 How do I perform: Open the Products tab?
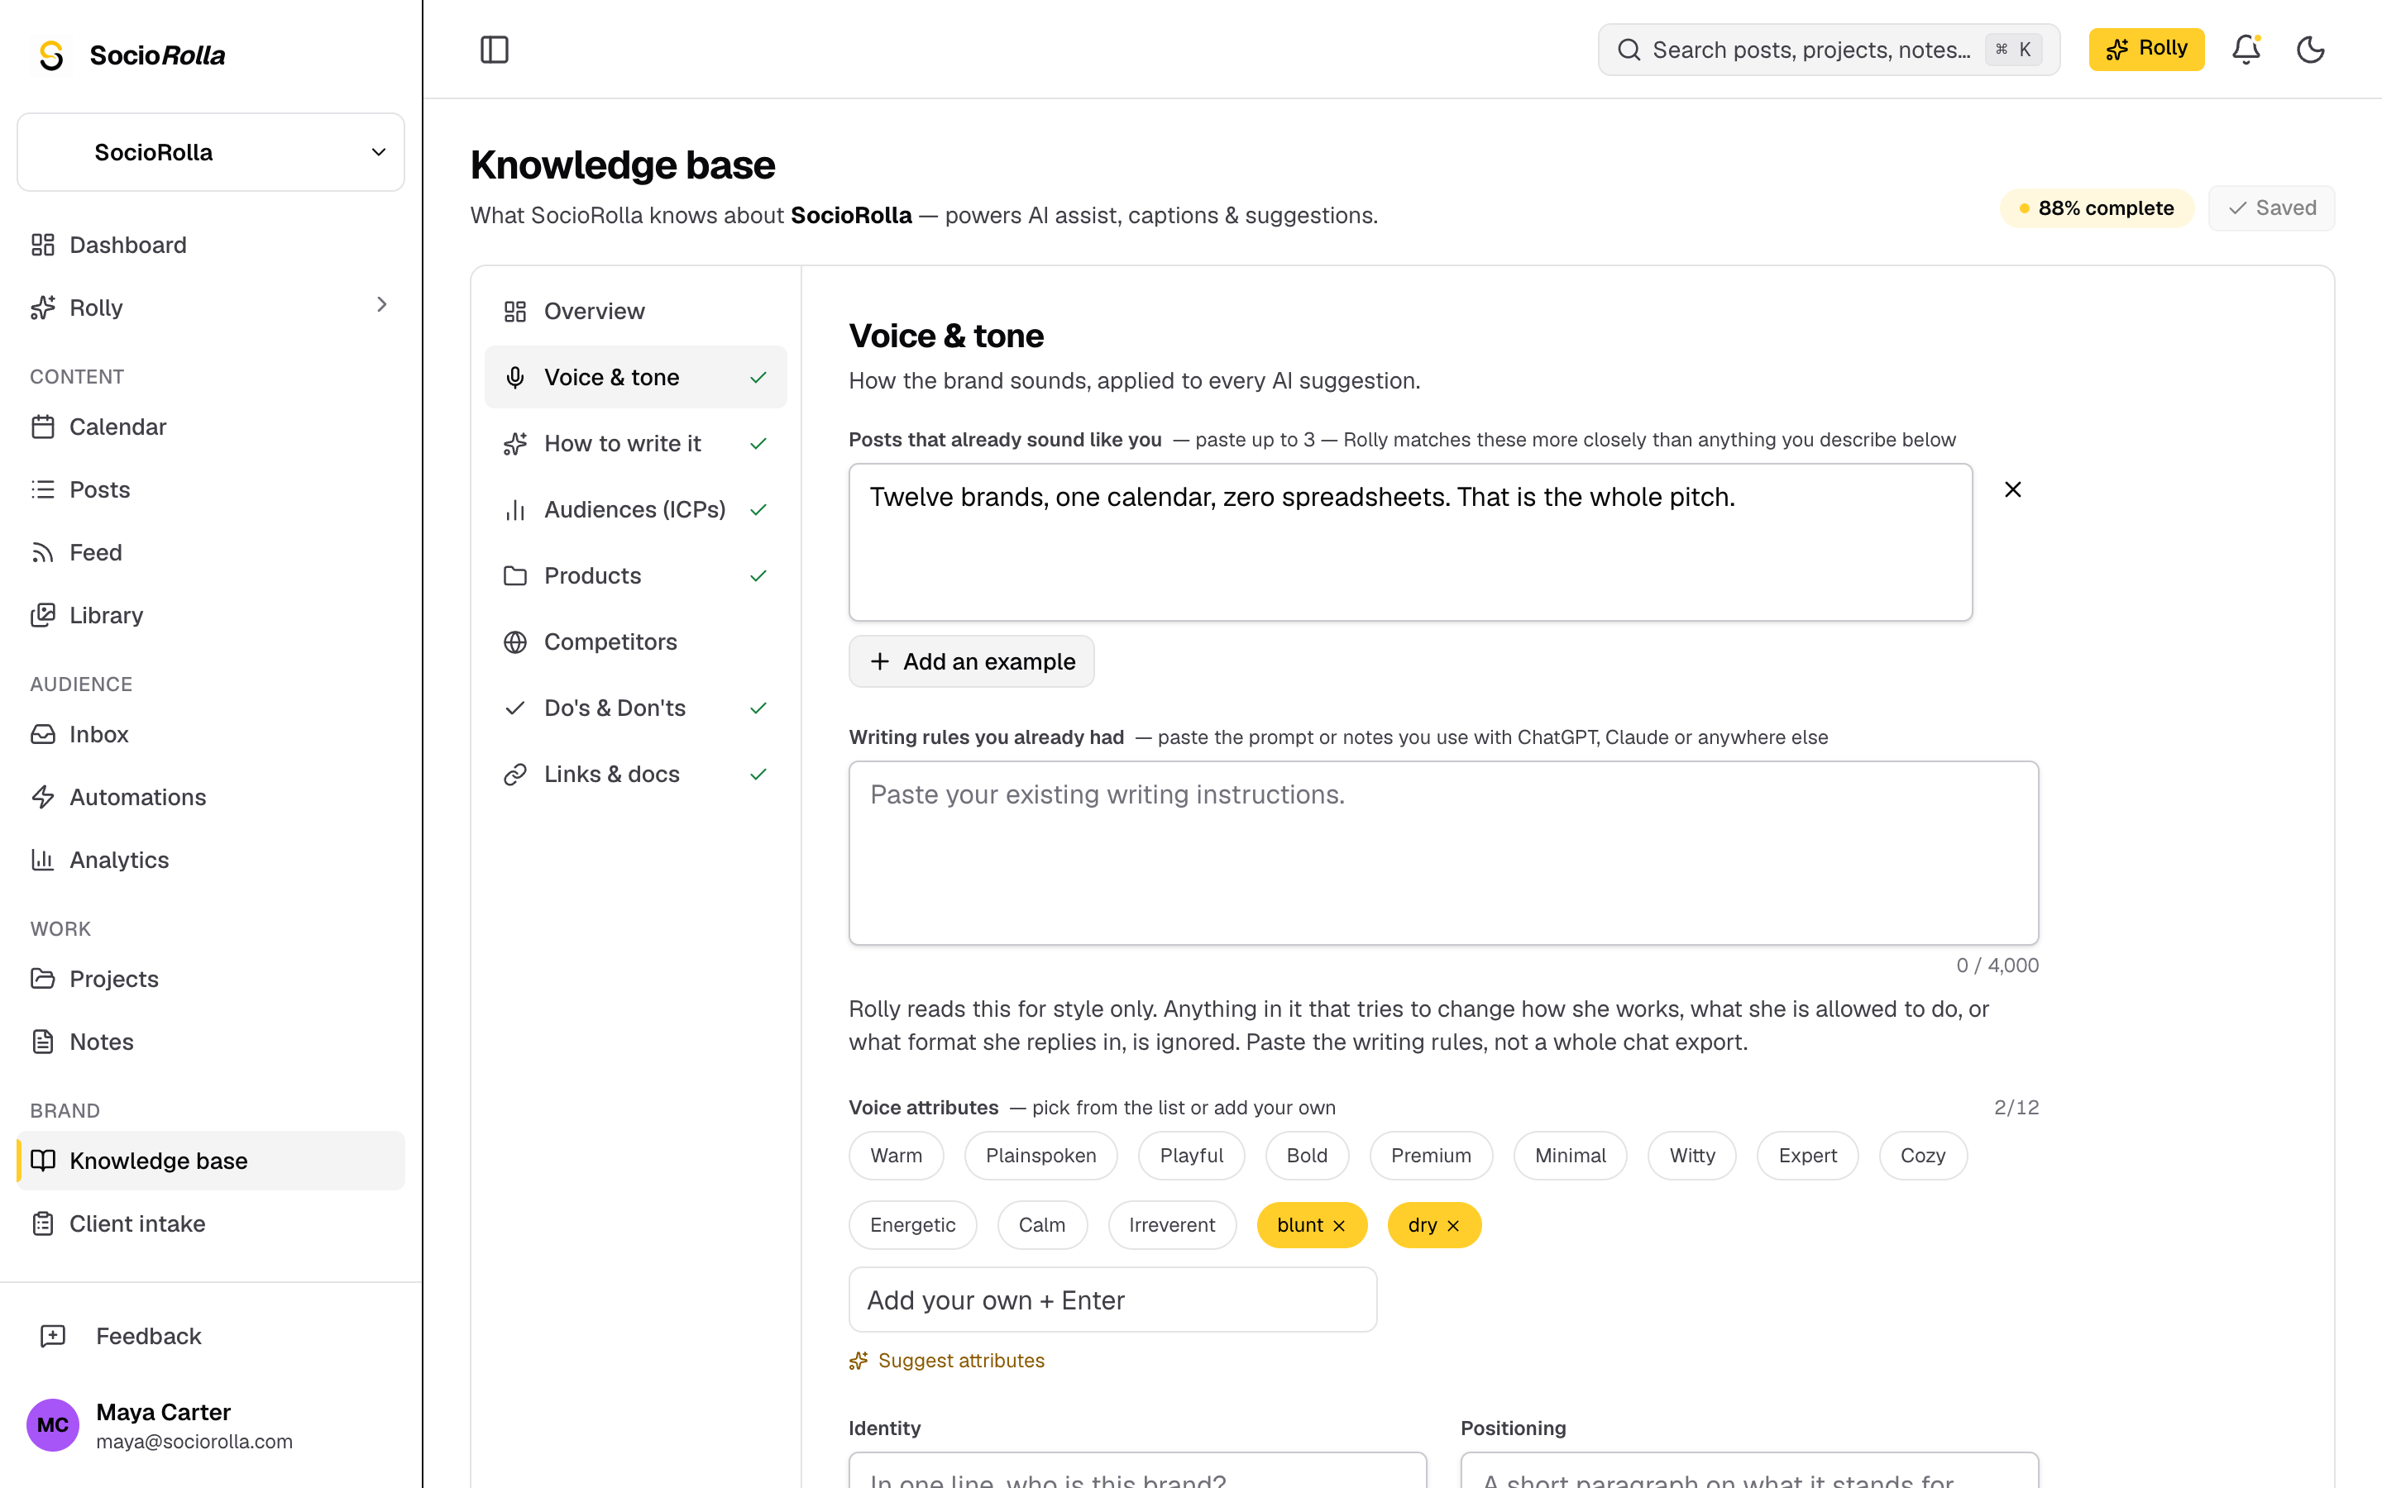coord(636,575)
